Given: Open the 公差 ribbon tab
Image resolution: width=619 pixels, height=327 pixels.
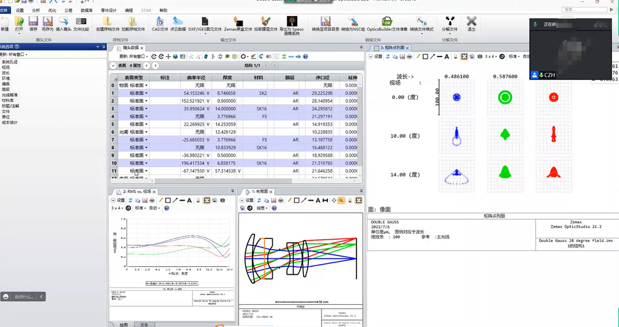Looking at the screenshot, I should pyautogui.click(x=68, y=10).
